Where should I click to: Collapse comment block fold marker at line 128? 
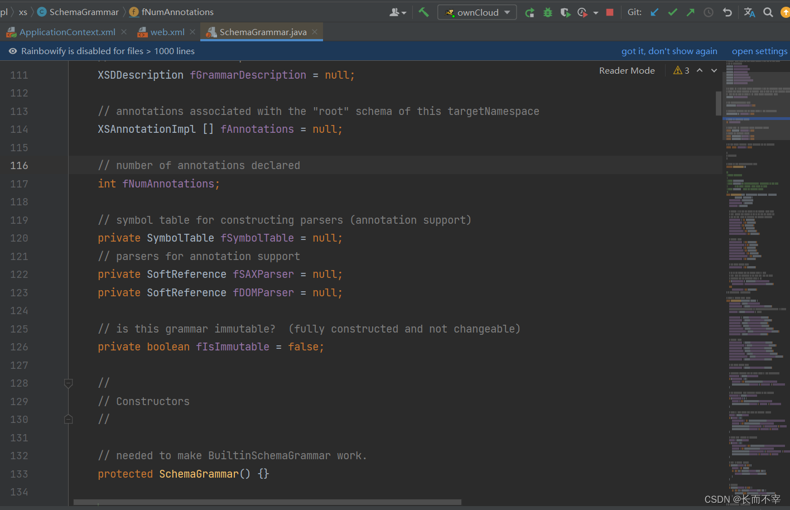point(69,383)
